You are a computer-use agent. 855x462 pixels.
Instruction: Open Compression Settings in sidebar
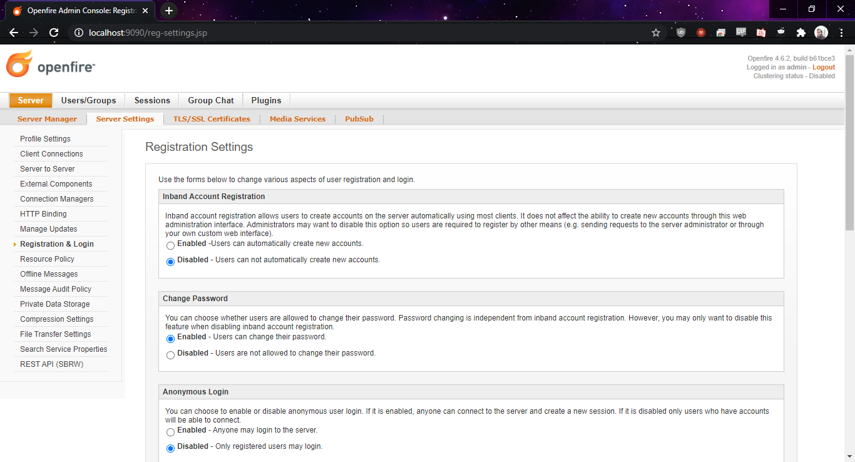point(57,319)
